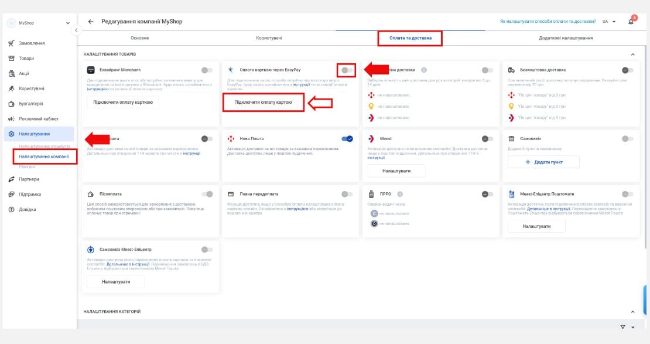650x344 pixels.
Task: Open інструкцію link in the EasyPay card
Action: (x=302, y=84)
